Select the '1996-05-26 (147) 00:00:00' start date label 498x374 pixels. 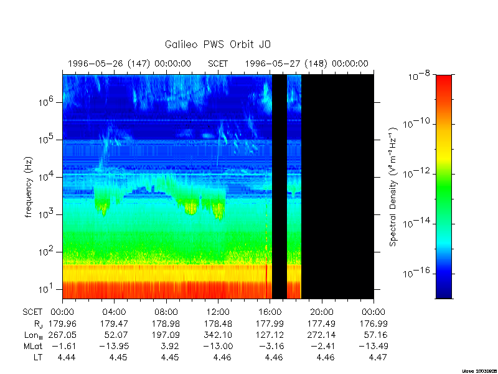click(x=129, y=64)
